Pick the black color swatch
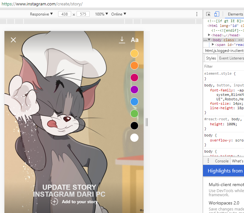Screen dimensions: 244x213 (134, 126)
